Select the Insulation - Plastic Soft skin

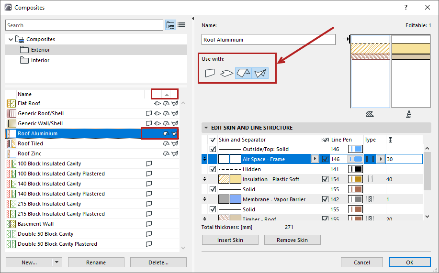pos(271,179)
